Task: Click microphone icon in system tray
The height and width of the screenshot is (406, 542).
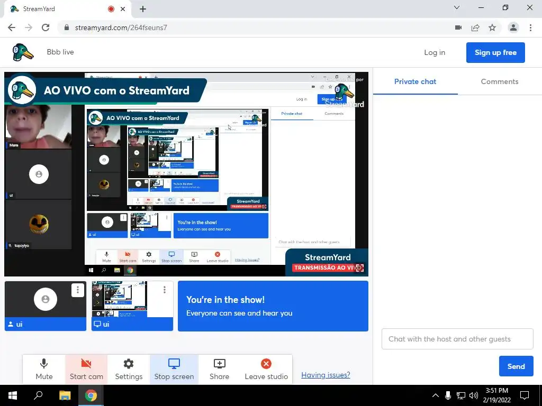Action: [448, 395]
